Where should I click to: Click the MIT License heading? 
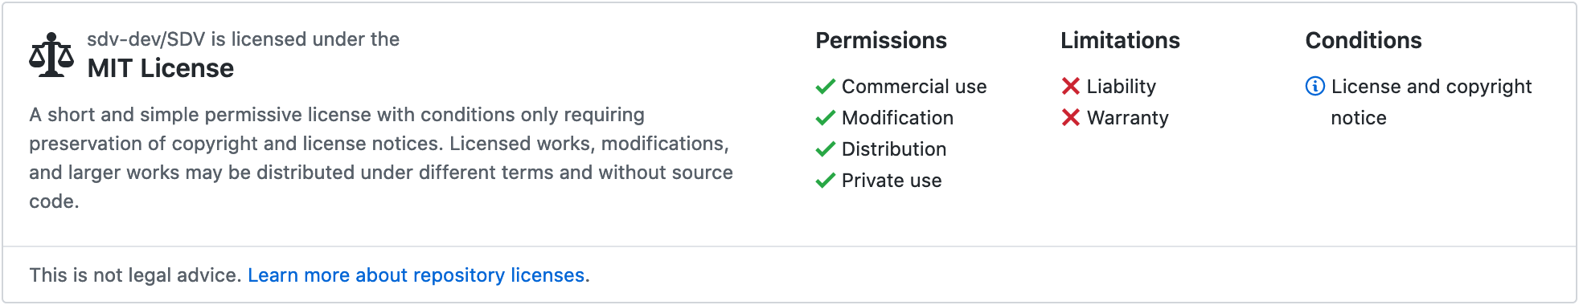tap(161, 68)
